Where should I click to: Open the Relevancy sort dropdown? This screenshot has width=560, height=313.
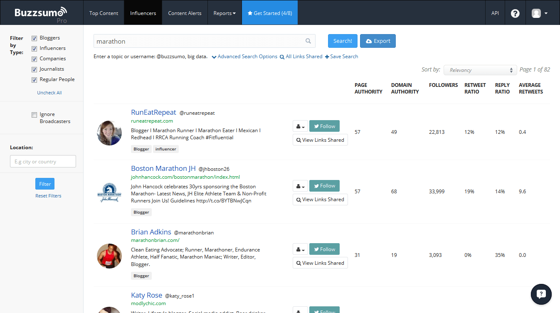(x=480, y=70)
